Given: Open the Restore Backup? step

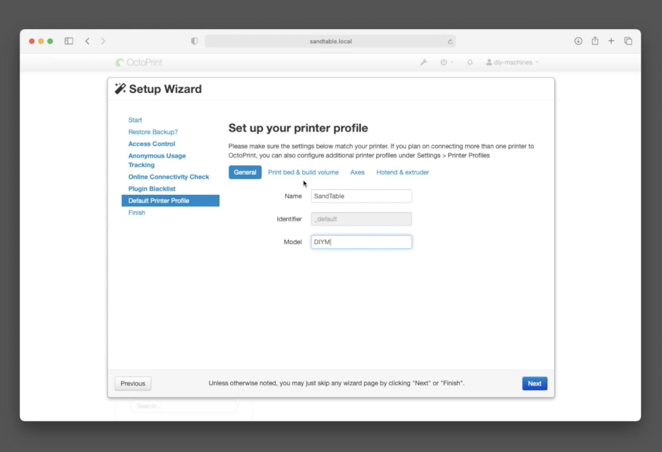Looking at the screenshot, I should [x=153, y=132].
